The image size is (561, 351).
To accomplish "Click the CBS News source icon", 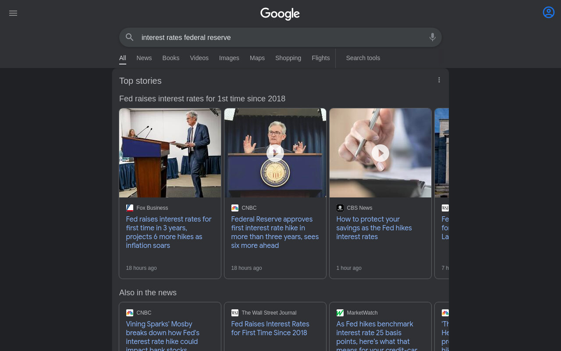I will tap(340, 208).
